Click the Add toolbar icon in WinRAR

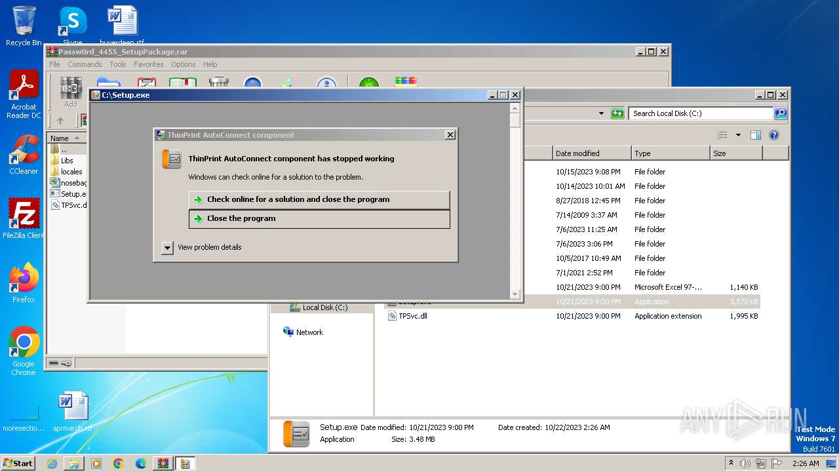pyautogui.click(x=71, y=90)
